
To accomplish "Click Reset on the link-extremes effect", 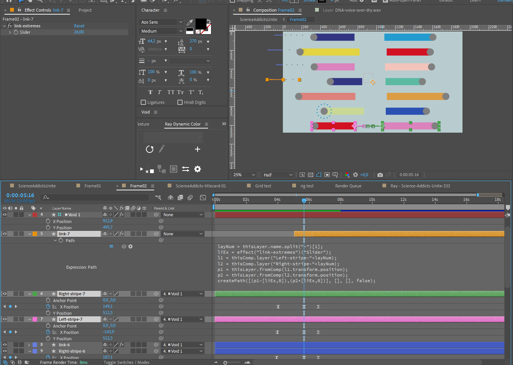I will click(79, 25).
